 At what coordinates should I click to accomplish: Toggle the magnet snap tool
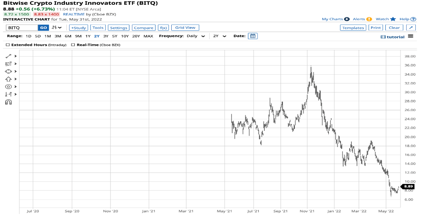pyautogui.click(x=8, y=102)
